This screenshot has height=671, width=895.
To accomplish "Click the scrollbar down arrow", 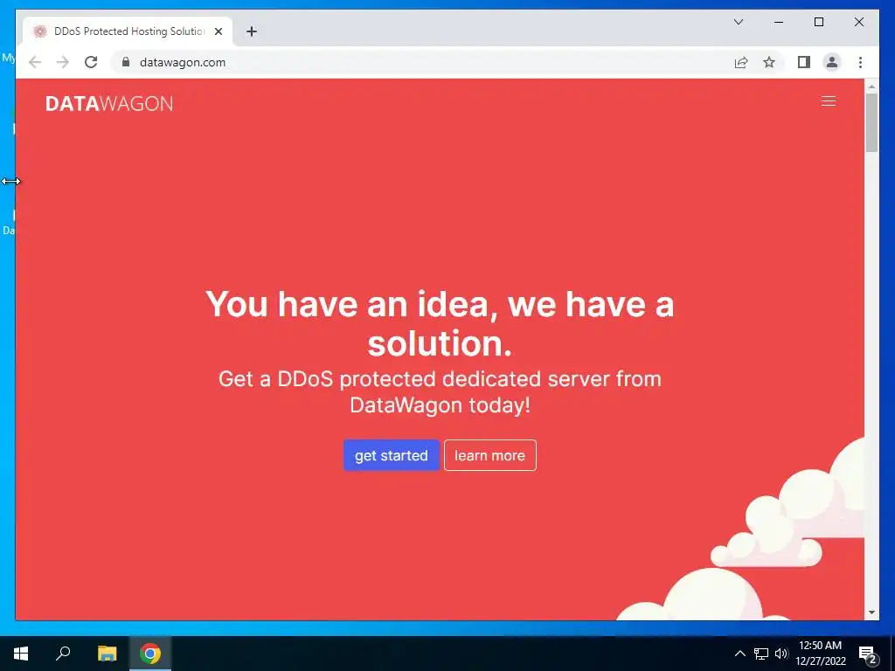I will 871,612.
